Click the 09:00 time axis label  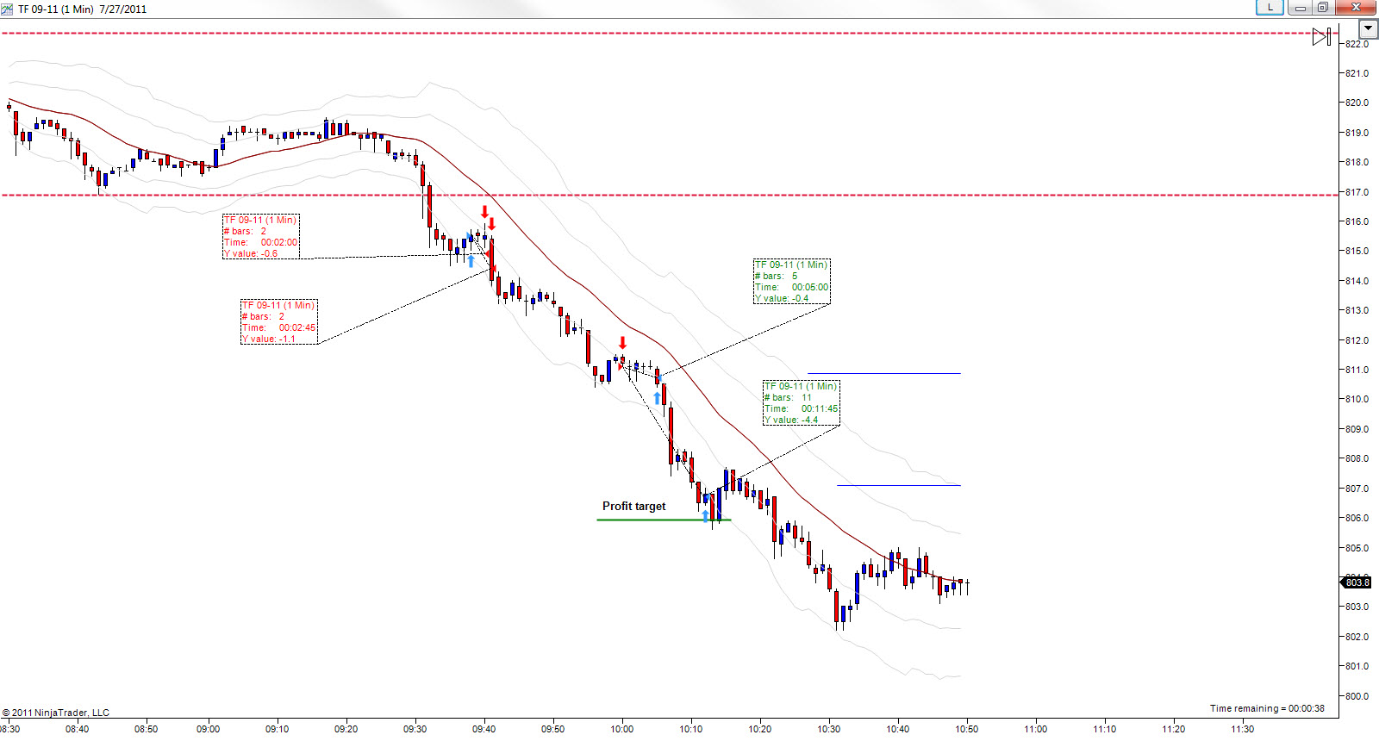click(209, 729)
